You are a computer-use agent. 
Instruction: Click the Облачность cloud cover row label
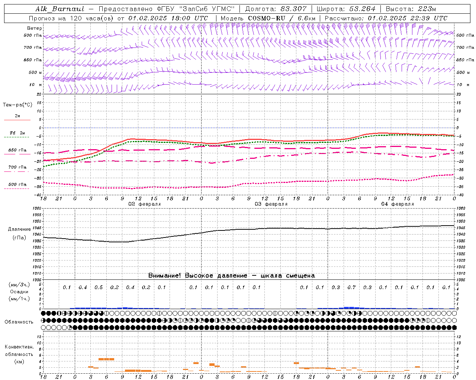coord(19,322)
